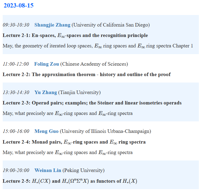Select the Meng Guo speaker link

pyautogui.click(x=46, y=131)
